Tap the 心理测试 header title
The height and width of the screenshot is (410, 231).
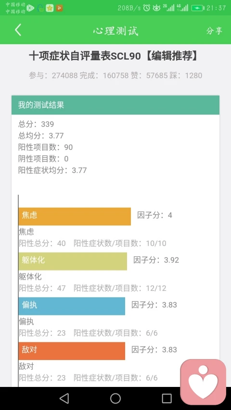115,31
